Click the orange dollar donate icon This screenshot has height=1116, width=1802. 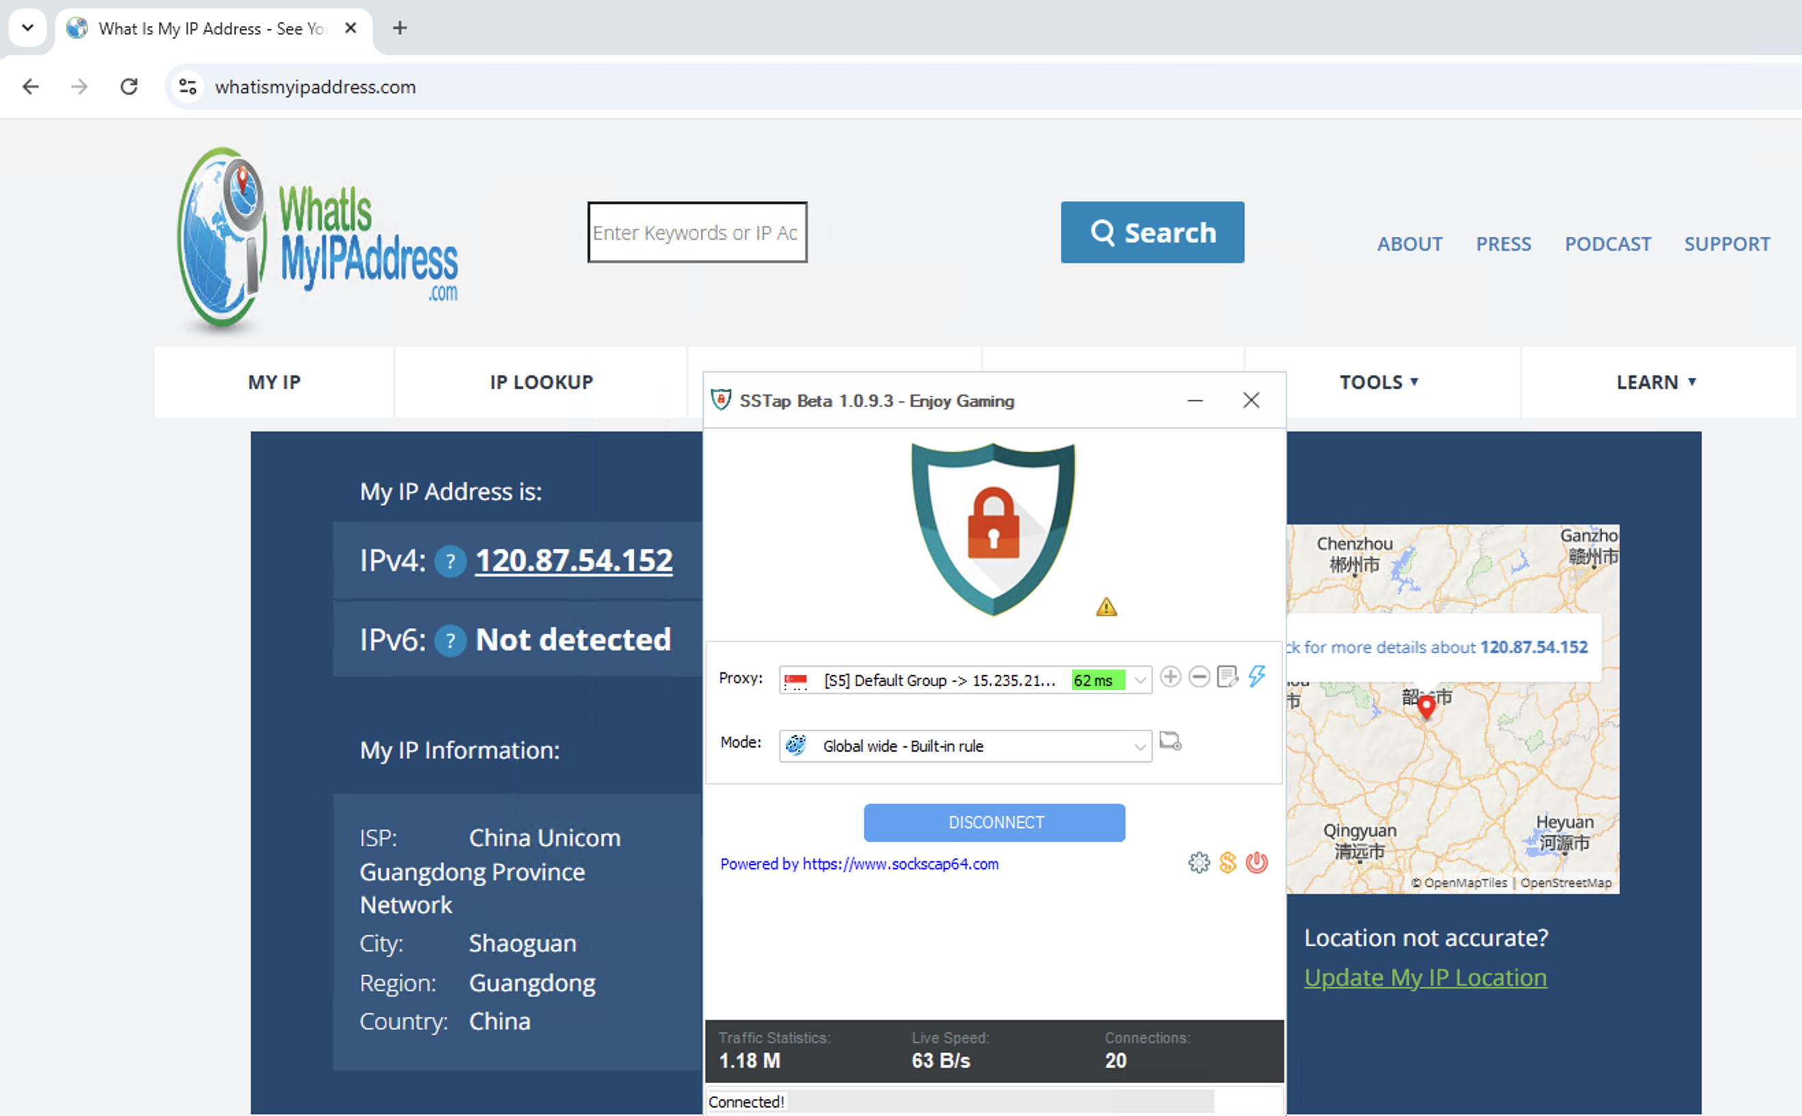(1228, 862)
